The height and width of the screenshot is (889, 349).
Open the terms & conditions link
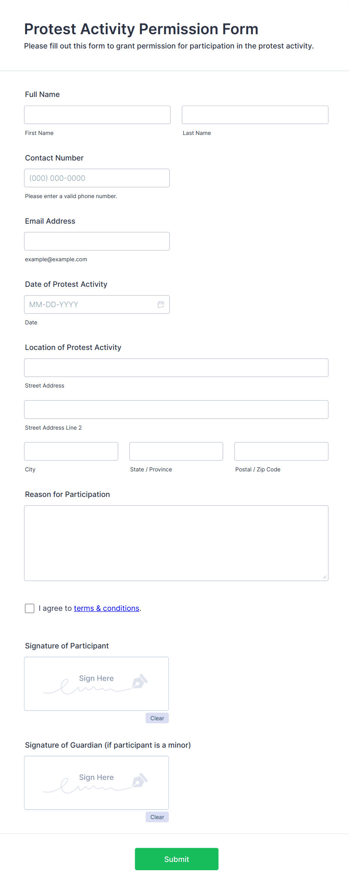click(x=106, y=608)
